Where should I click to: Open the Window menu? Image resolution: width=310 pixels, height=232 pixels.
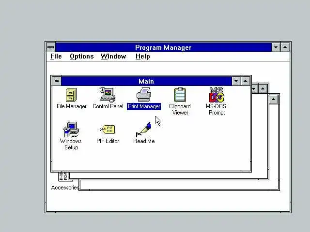pyautogui.click(x=113, y=57)
